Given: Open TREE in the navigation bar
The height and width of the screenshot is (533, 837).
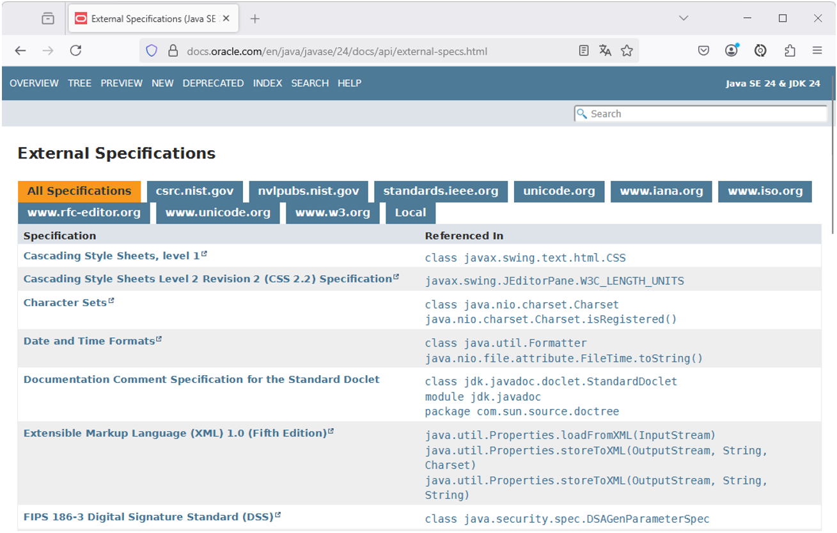Looking at the screenshot, I should tap(80, 83).
